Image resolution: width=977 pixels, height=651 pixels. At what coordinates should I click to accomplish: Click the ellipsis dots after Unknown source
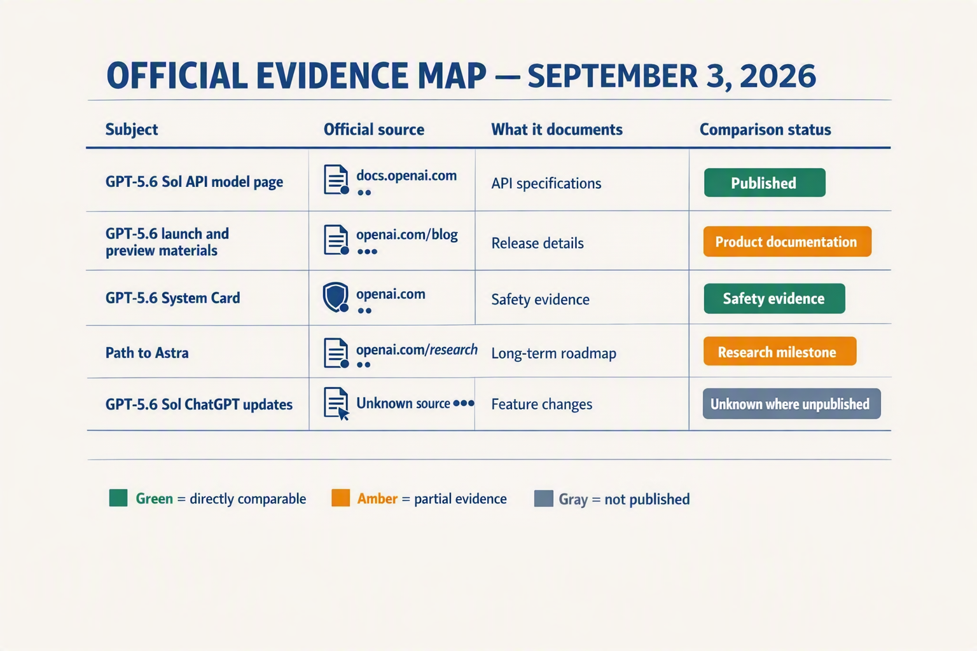[464, 404]
